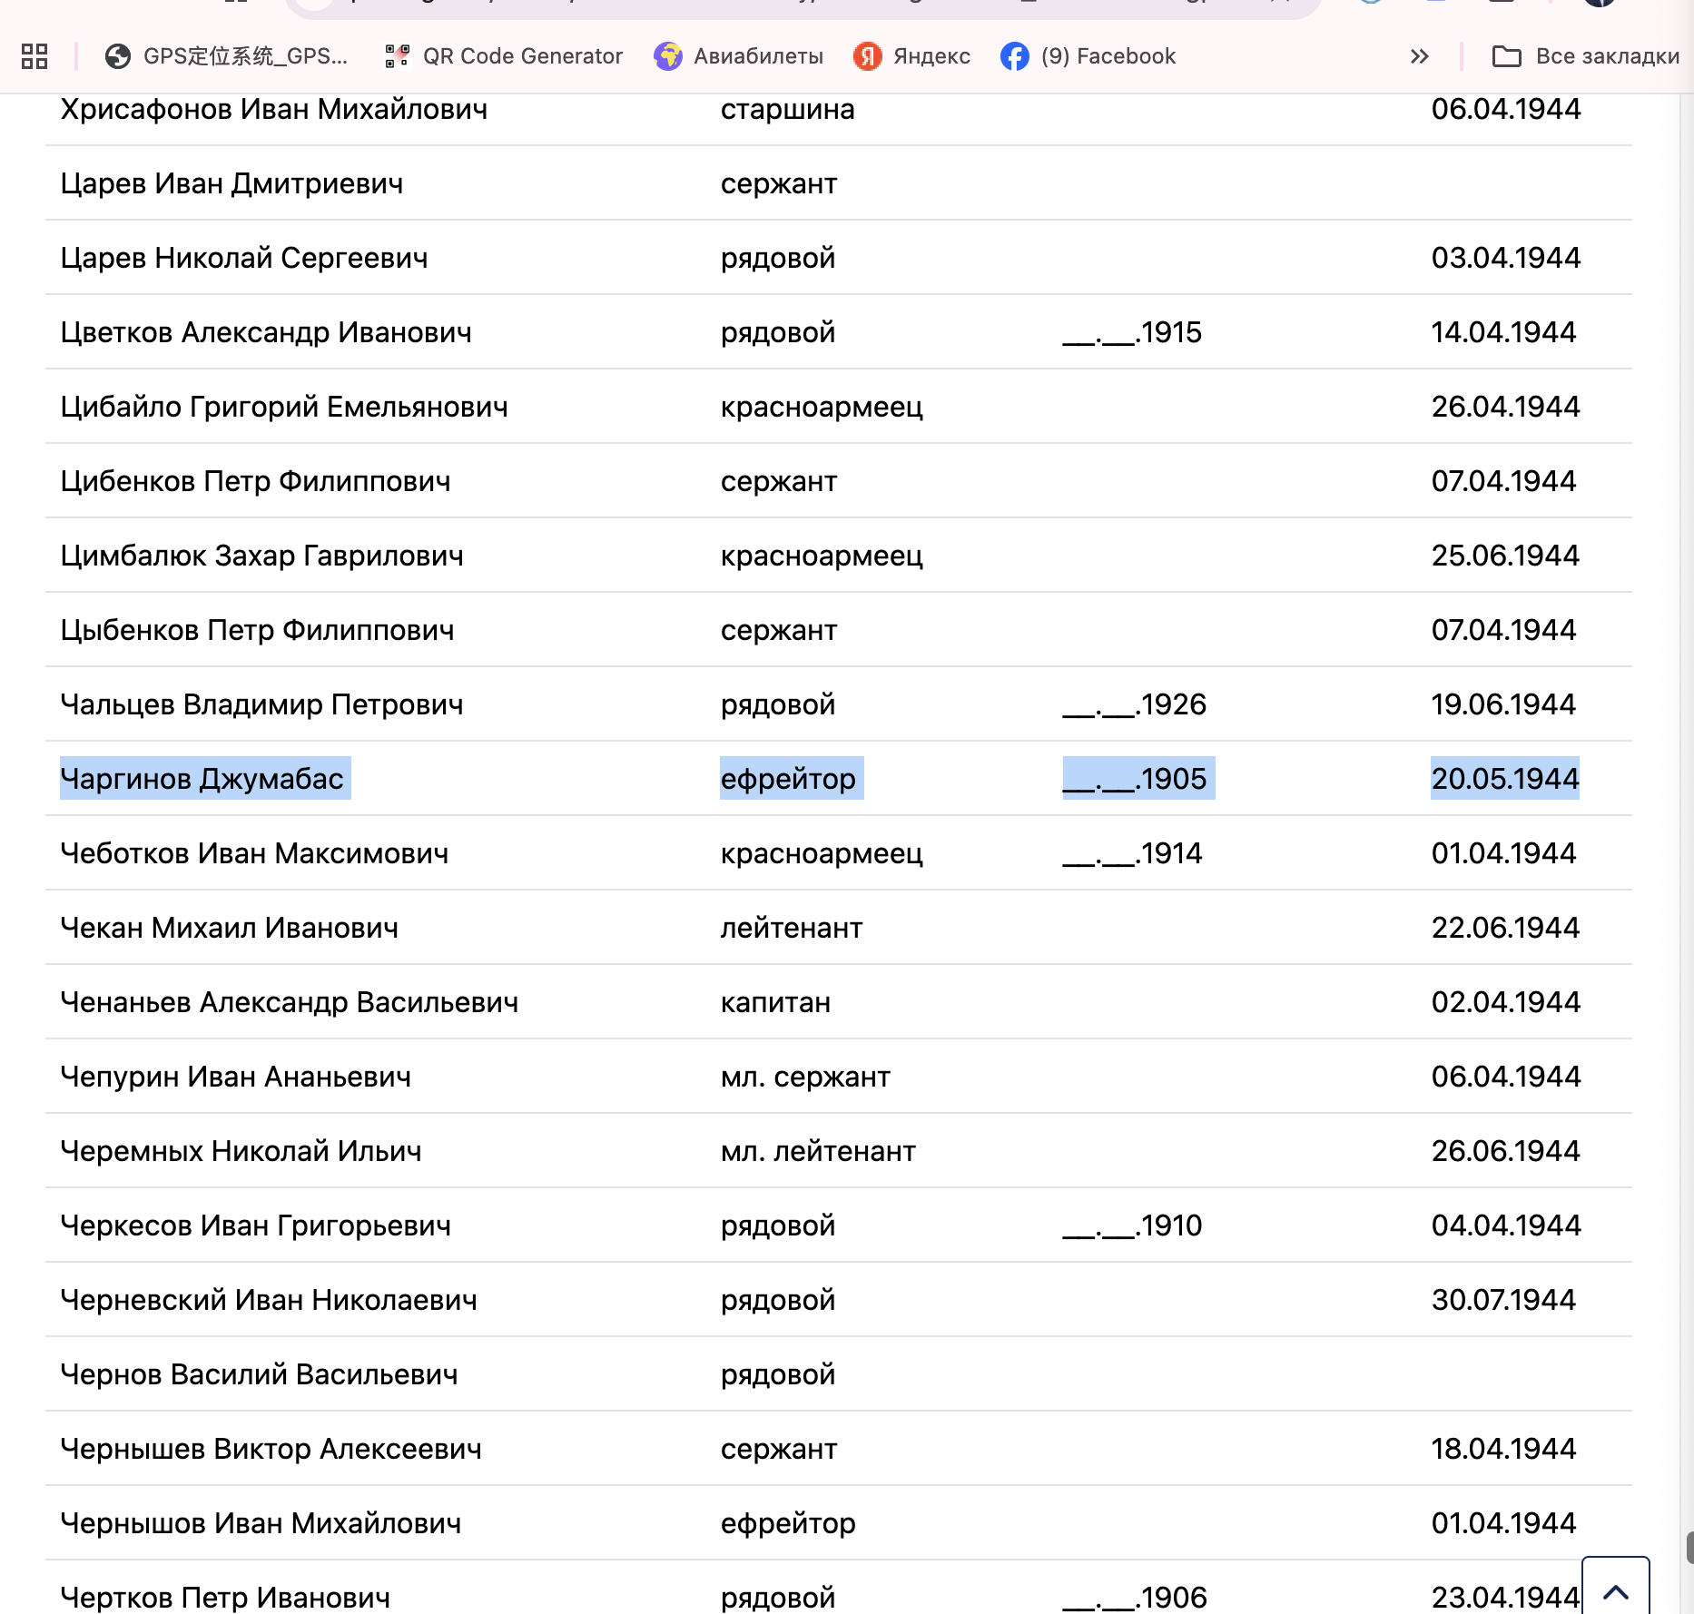The height and width of the screenshot is (1614, 1694).
Task: Click the highlighted date 20.05.1944
Action: click(1505, 779)
